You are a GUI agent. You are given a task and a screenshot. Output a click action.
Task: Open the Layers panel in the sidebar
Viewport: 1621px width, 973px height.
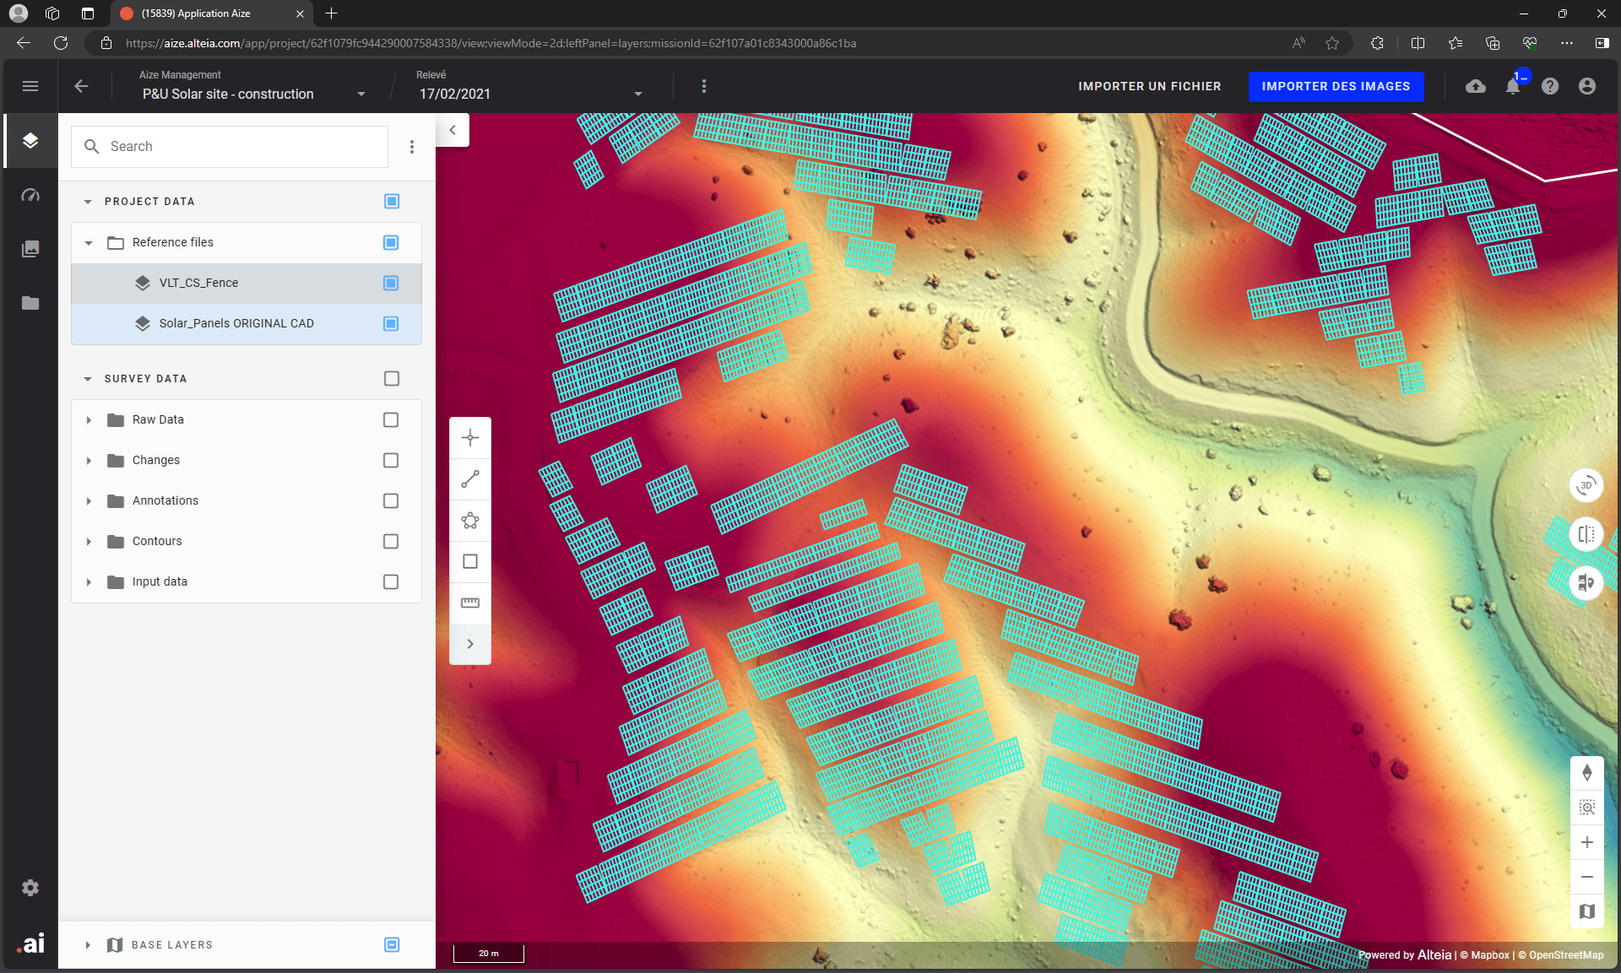coord(30,141)
